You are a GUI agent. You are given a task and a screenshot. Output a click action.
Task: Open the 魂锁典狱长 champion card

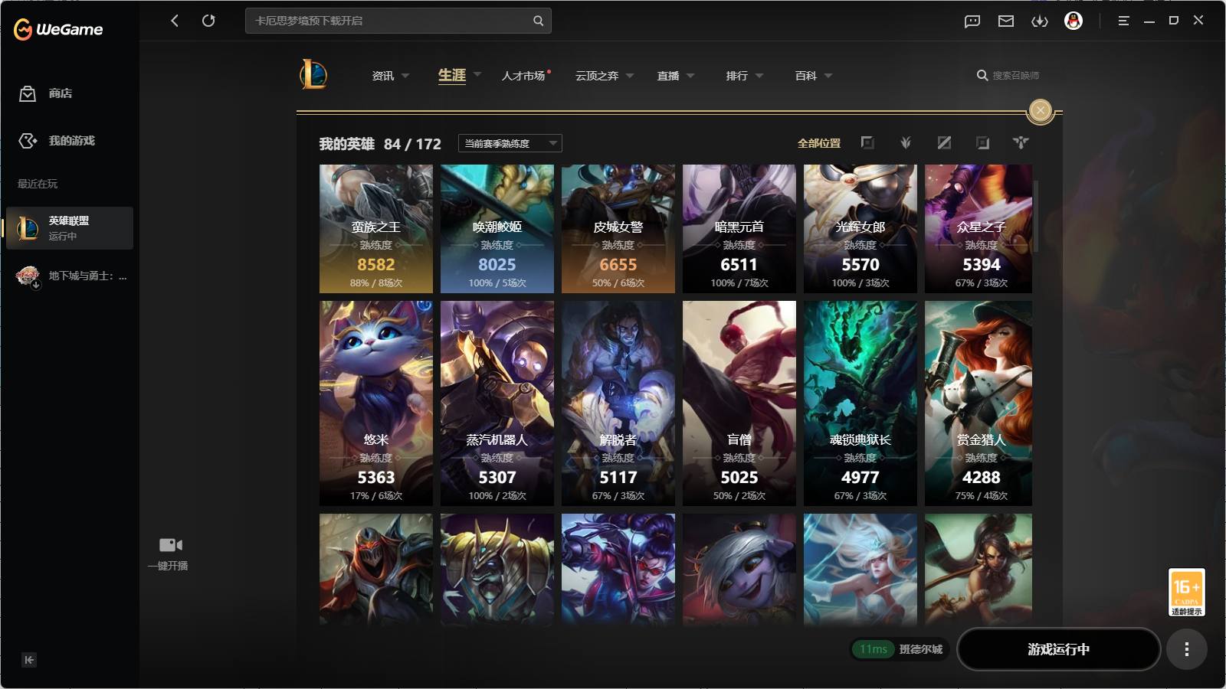click(x=860, y=403)
